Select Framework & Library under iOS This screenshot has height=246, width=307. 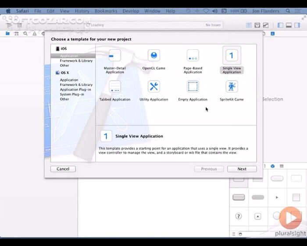click(x=76, y=61)
